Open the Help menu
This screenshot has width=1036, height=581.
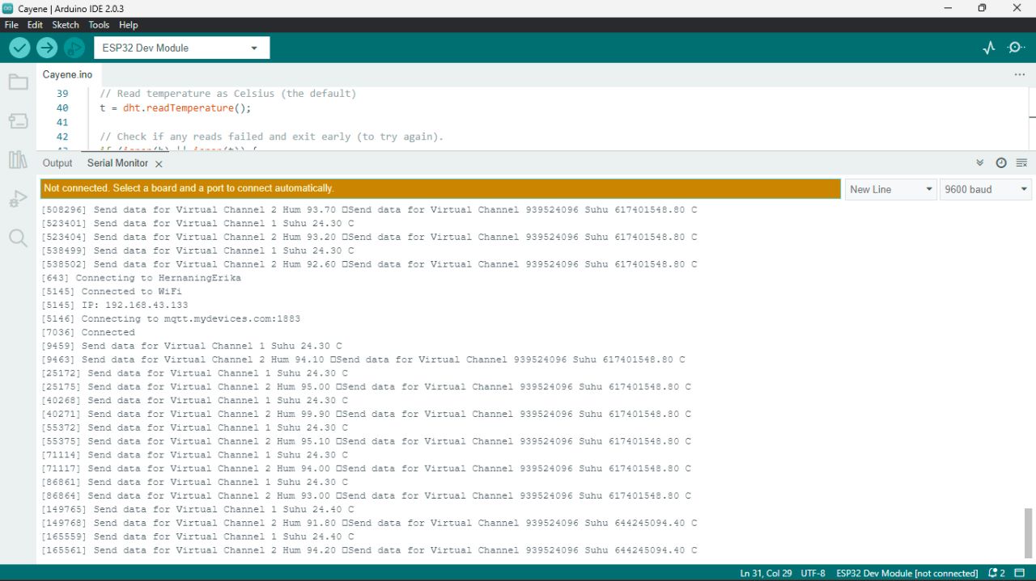click(129, 25)
